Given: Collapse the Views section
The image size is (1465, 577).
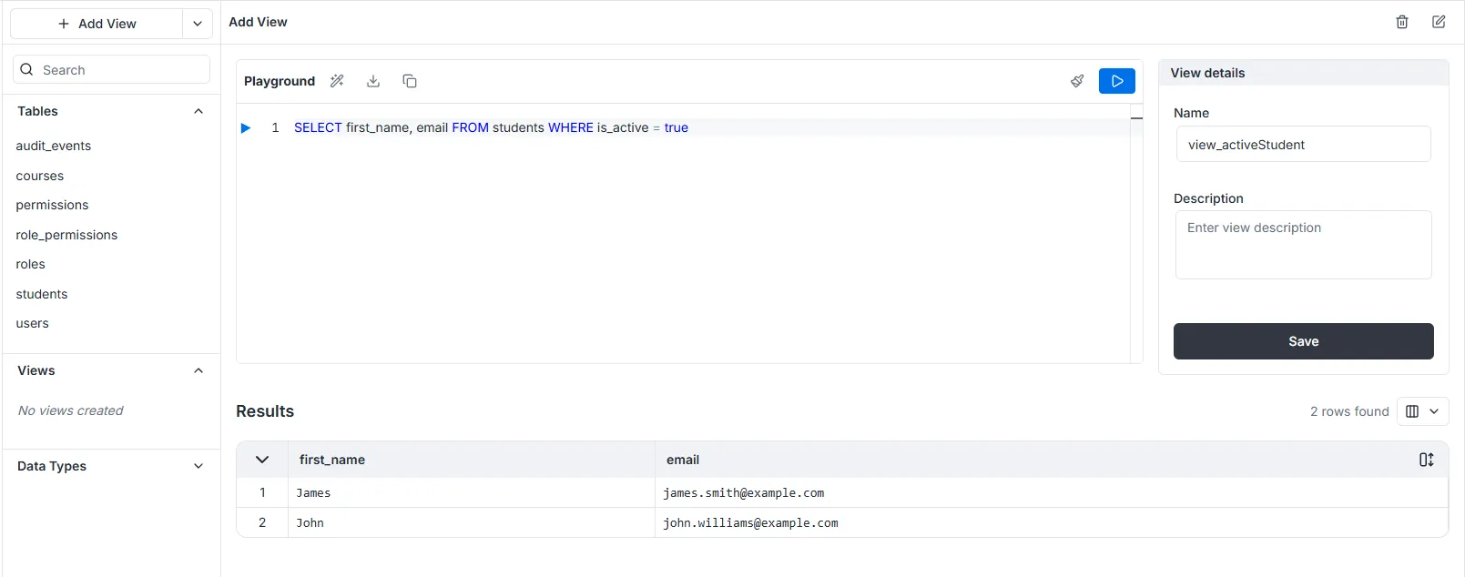Looking at the screenshot, I should point(198,370).
